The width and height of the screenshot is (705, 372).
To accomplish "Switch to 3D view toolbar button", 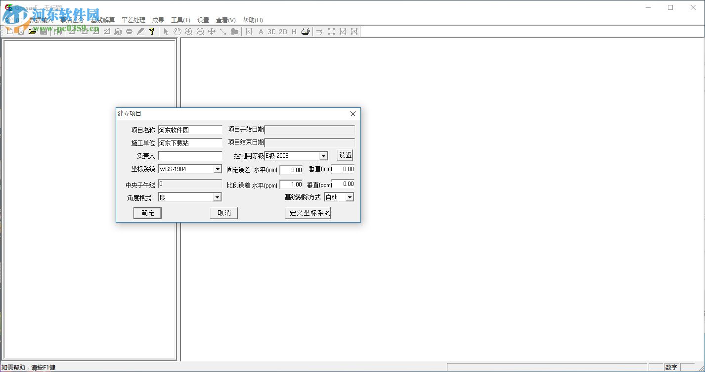I will coord(272,31).
